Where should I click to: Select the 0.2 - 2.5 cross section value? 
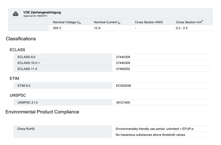coord(182,28)
